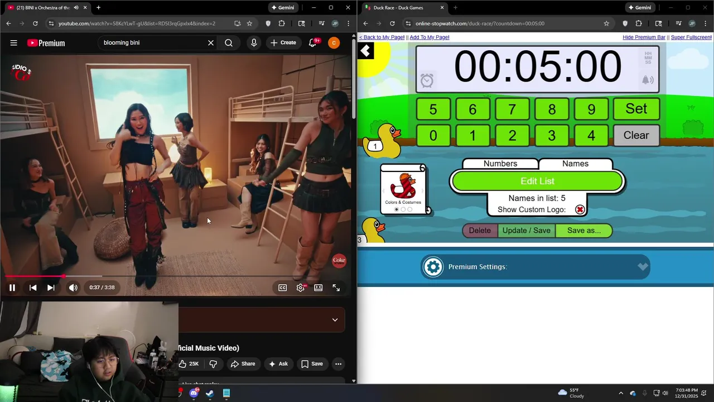Run the YouTube search magnifier button
The image size is (714, 402).
(x=229, y=43)
